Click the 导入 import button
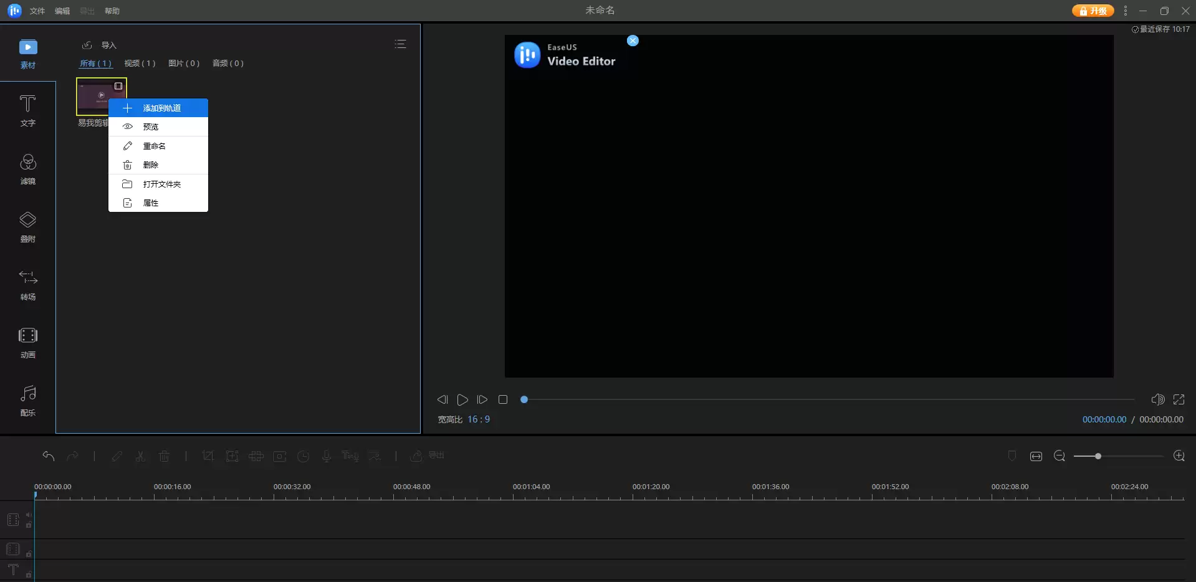 (x=100, y=45)
